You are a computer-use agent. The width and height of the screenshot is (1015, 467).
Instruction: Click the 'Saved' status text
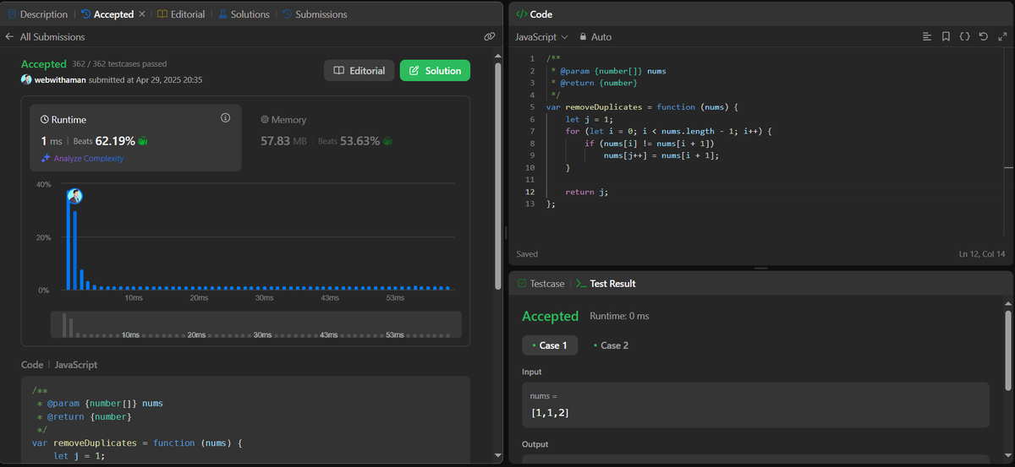[x=527, y=254]
